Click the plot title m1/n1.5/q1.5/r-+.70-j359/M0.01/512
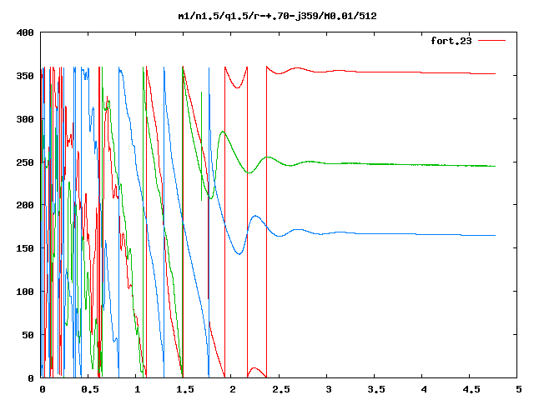 (278, 16)
